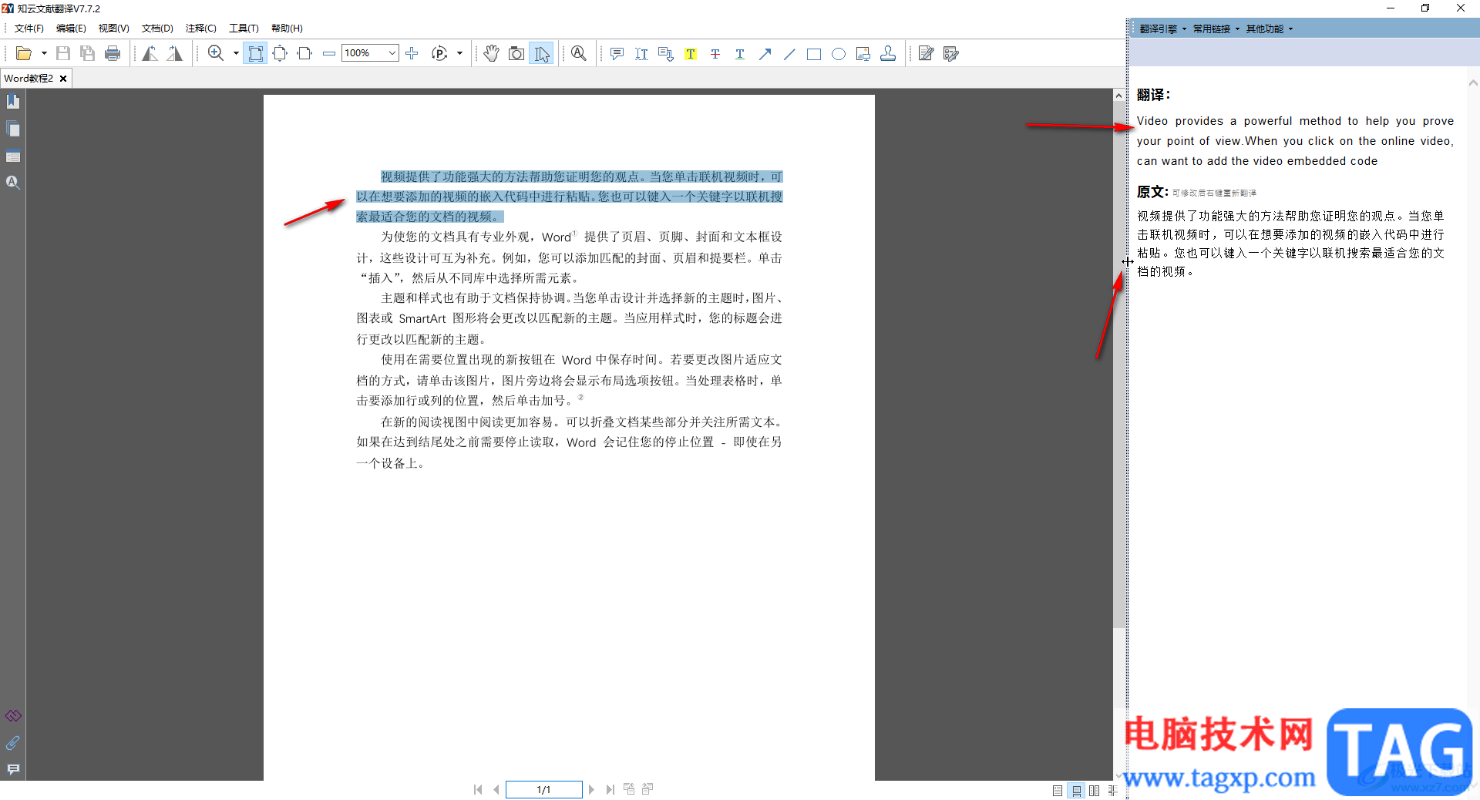
Task: Open the Layers sidebar panel
Action: 13,156
